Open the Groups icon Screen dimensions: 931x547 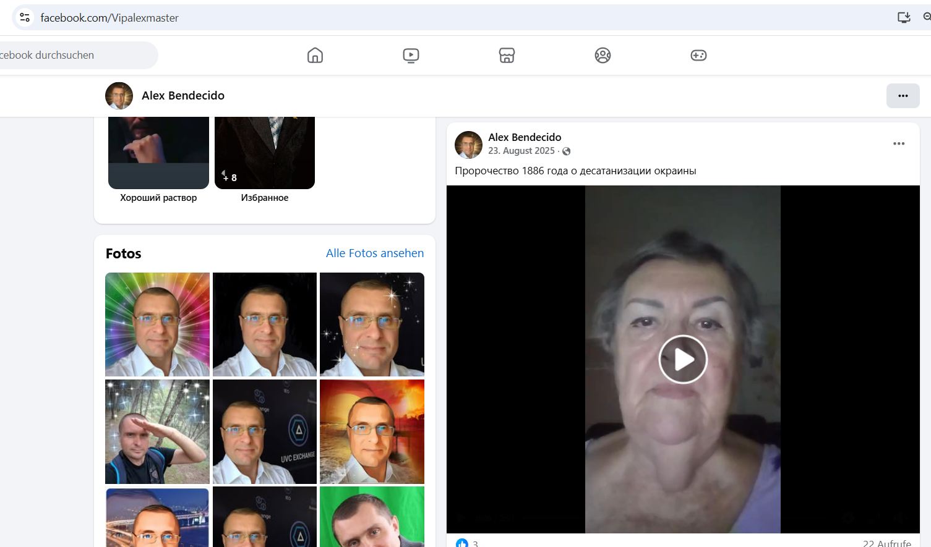603,56
